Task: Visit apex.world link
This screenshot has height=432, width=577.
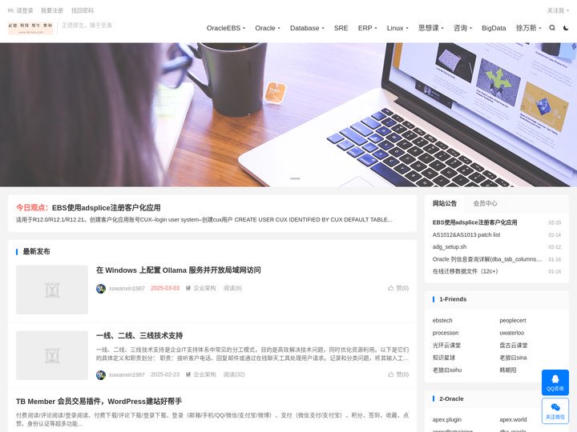Action: tap(513, 419)
